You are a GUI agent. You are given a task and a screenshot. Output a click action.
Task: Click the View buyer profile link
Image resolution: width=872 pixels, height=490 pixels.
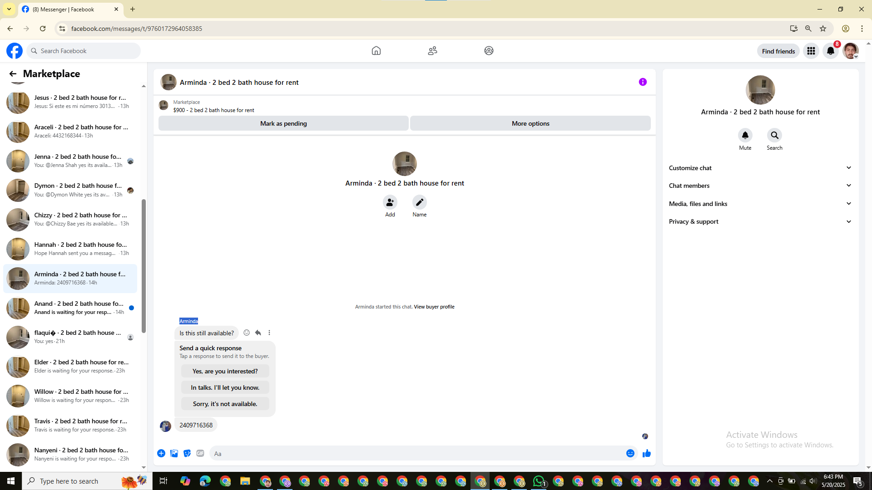coord(434,307)
